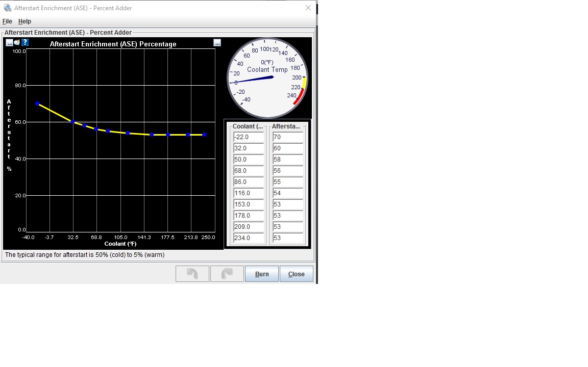Select the afterstart field in the 153.0 row
Image resolution: width=588 pixels, height=367 pixels.
288,204
